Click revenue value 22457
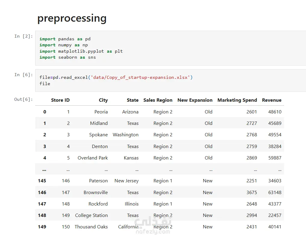The width and height of the screenshot is (306, 235). (275, 215)
